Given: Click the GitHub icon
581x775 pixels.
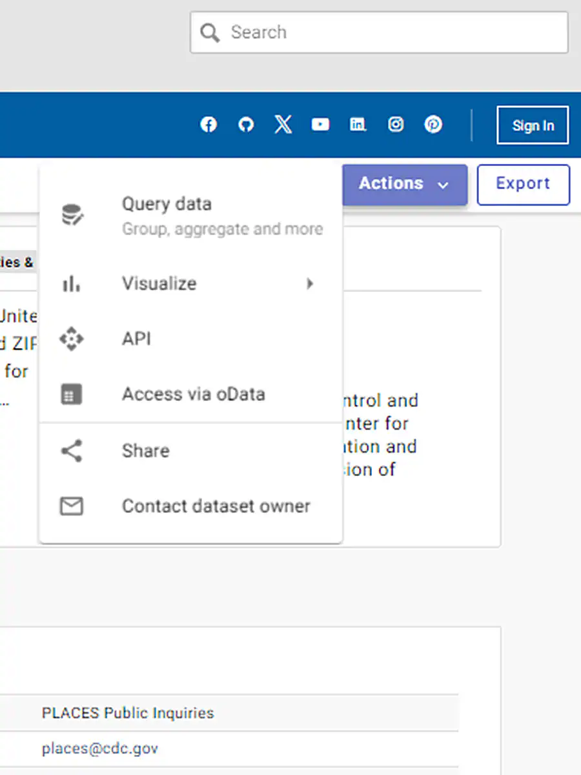Looking at the screenshot, I should point(246,124).
